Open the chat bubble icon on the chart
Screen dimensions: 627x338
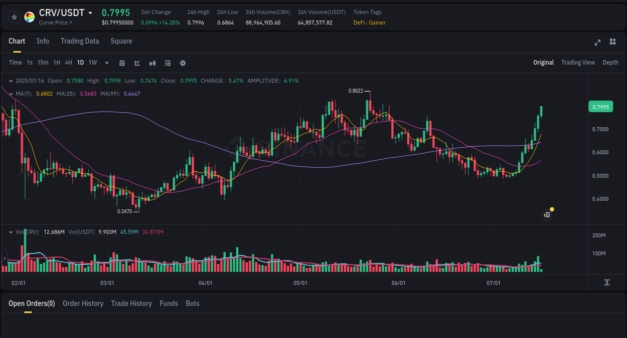(546, 214)
